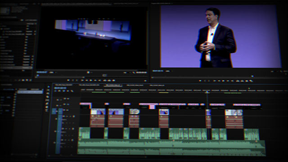Switch to the first timeline sequence tab
Screen dimensions: 288x162
(x=64, y=85)
